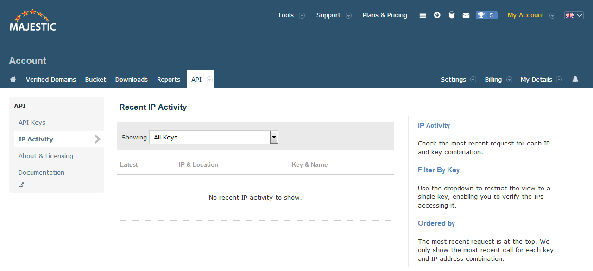Open the bucket icon in top header
Image resolution: width=593 pixels, height=271 pixels.
[x=451, y=15]
